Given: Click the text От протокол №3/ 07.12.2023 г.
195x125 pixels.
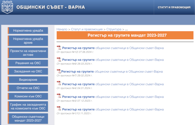Looking at the screenshot, I should pyautogui.click(x=74, y=101).
